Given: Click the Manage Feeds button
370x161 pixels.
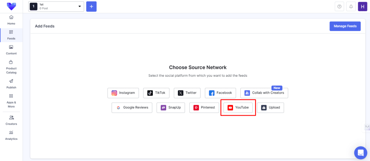Looking at the screenshot, I should [345, 26].
